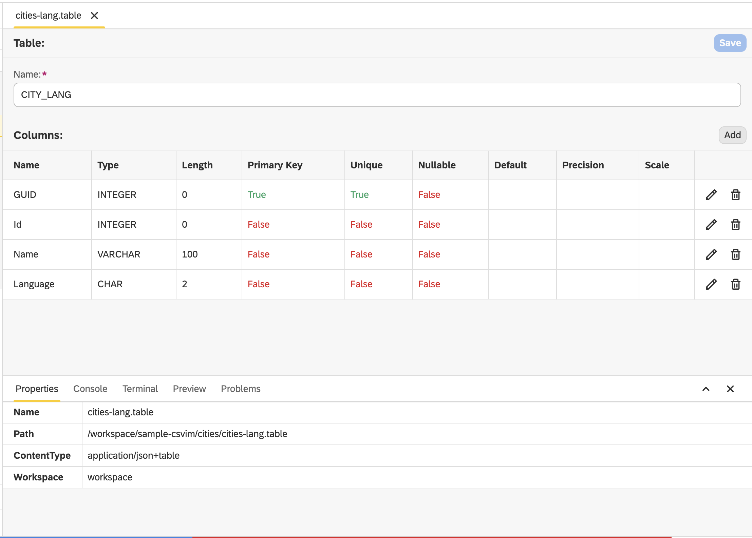Add a new column
This screenshot has height=538, width=752.
pos(732,135)
